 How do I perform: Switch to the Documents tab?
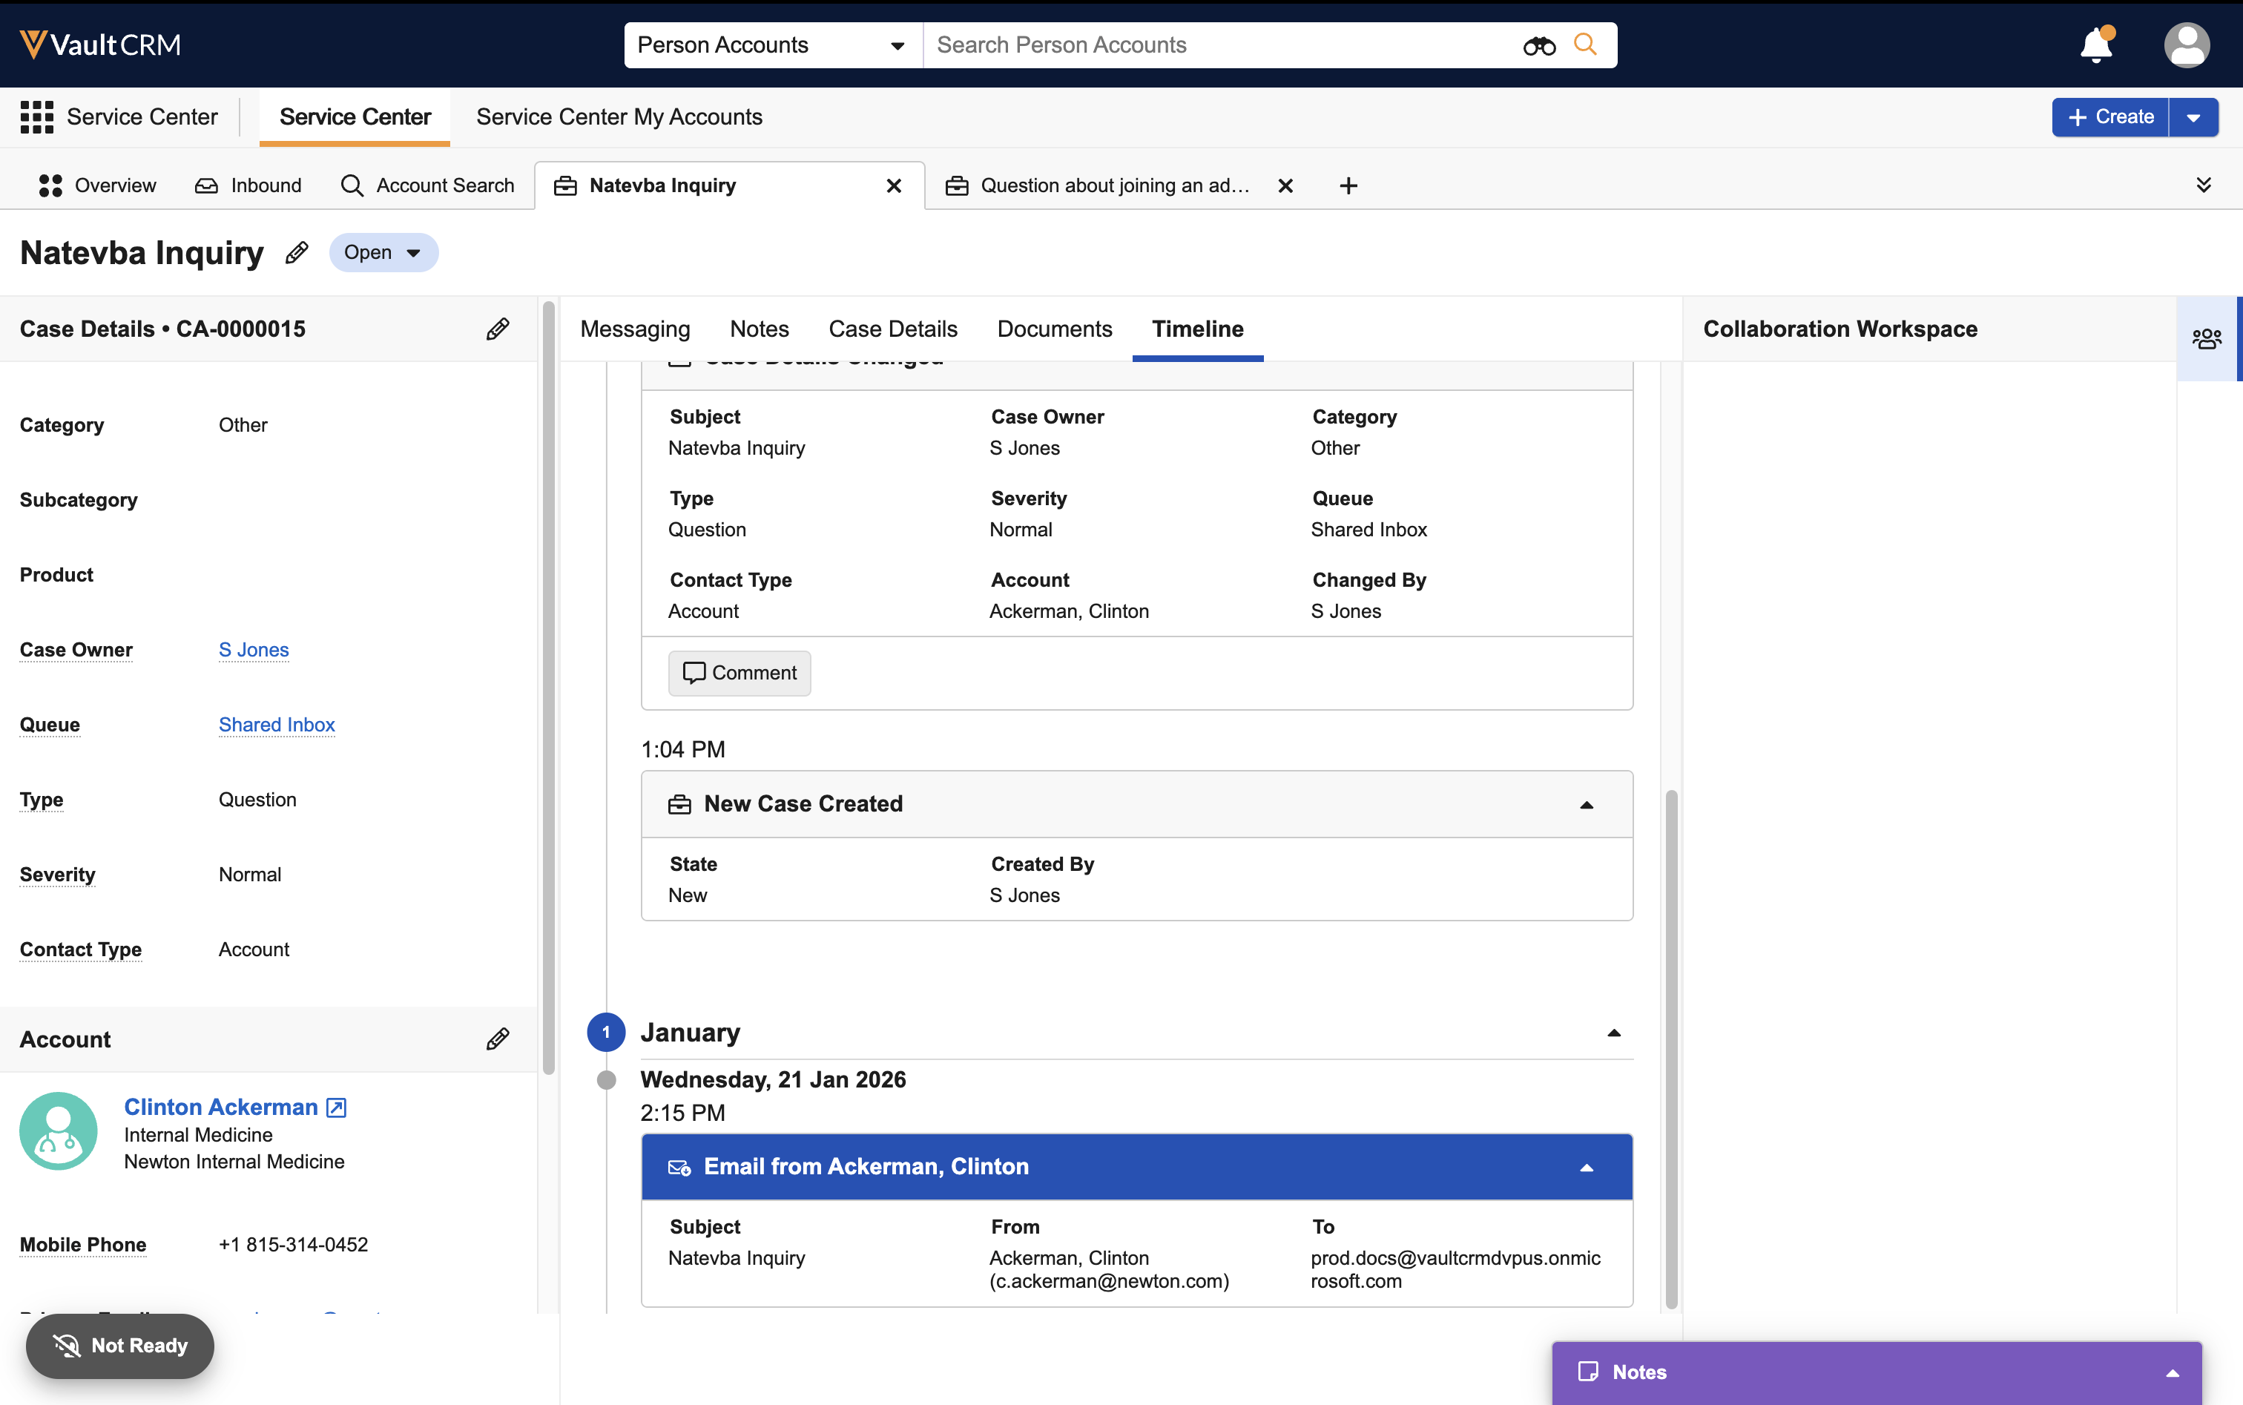[x=1054, y=329]
